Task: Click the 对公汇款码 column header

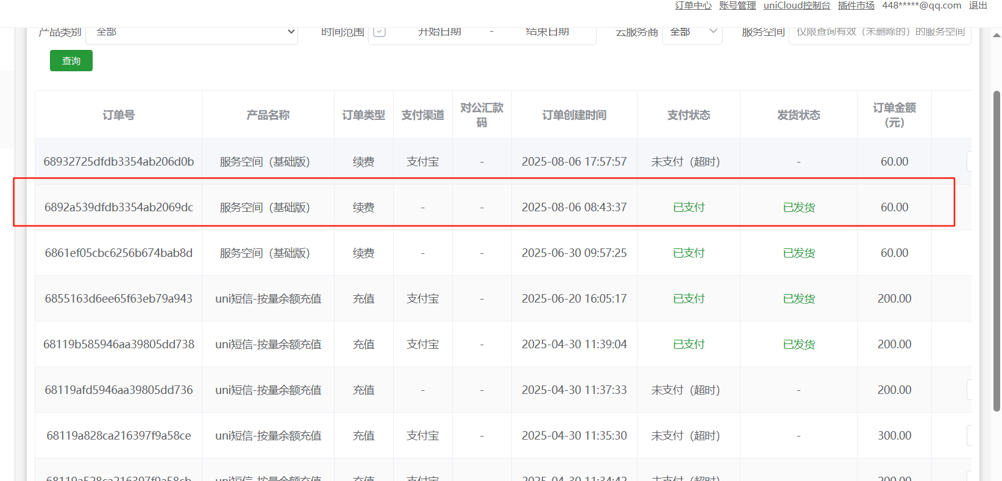Action: 482,115
